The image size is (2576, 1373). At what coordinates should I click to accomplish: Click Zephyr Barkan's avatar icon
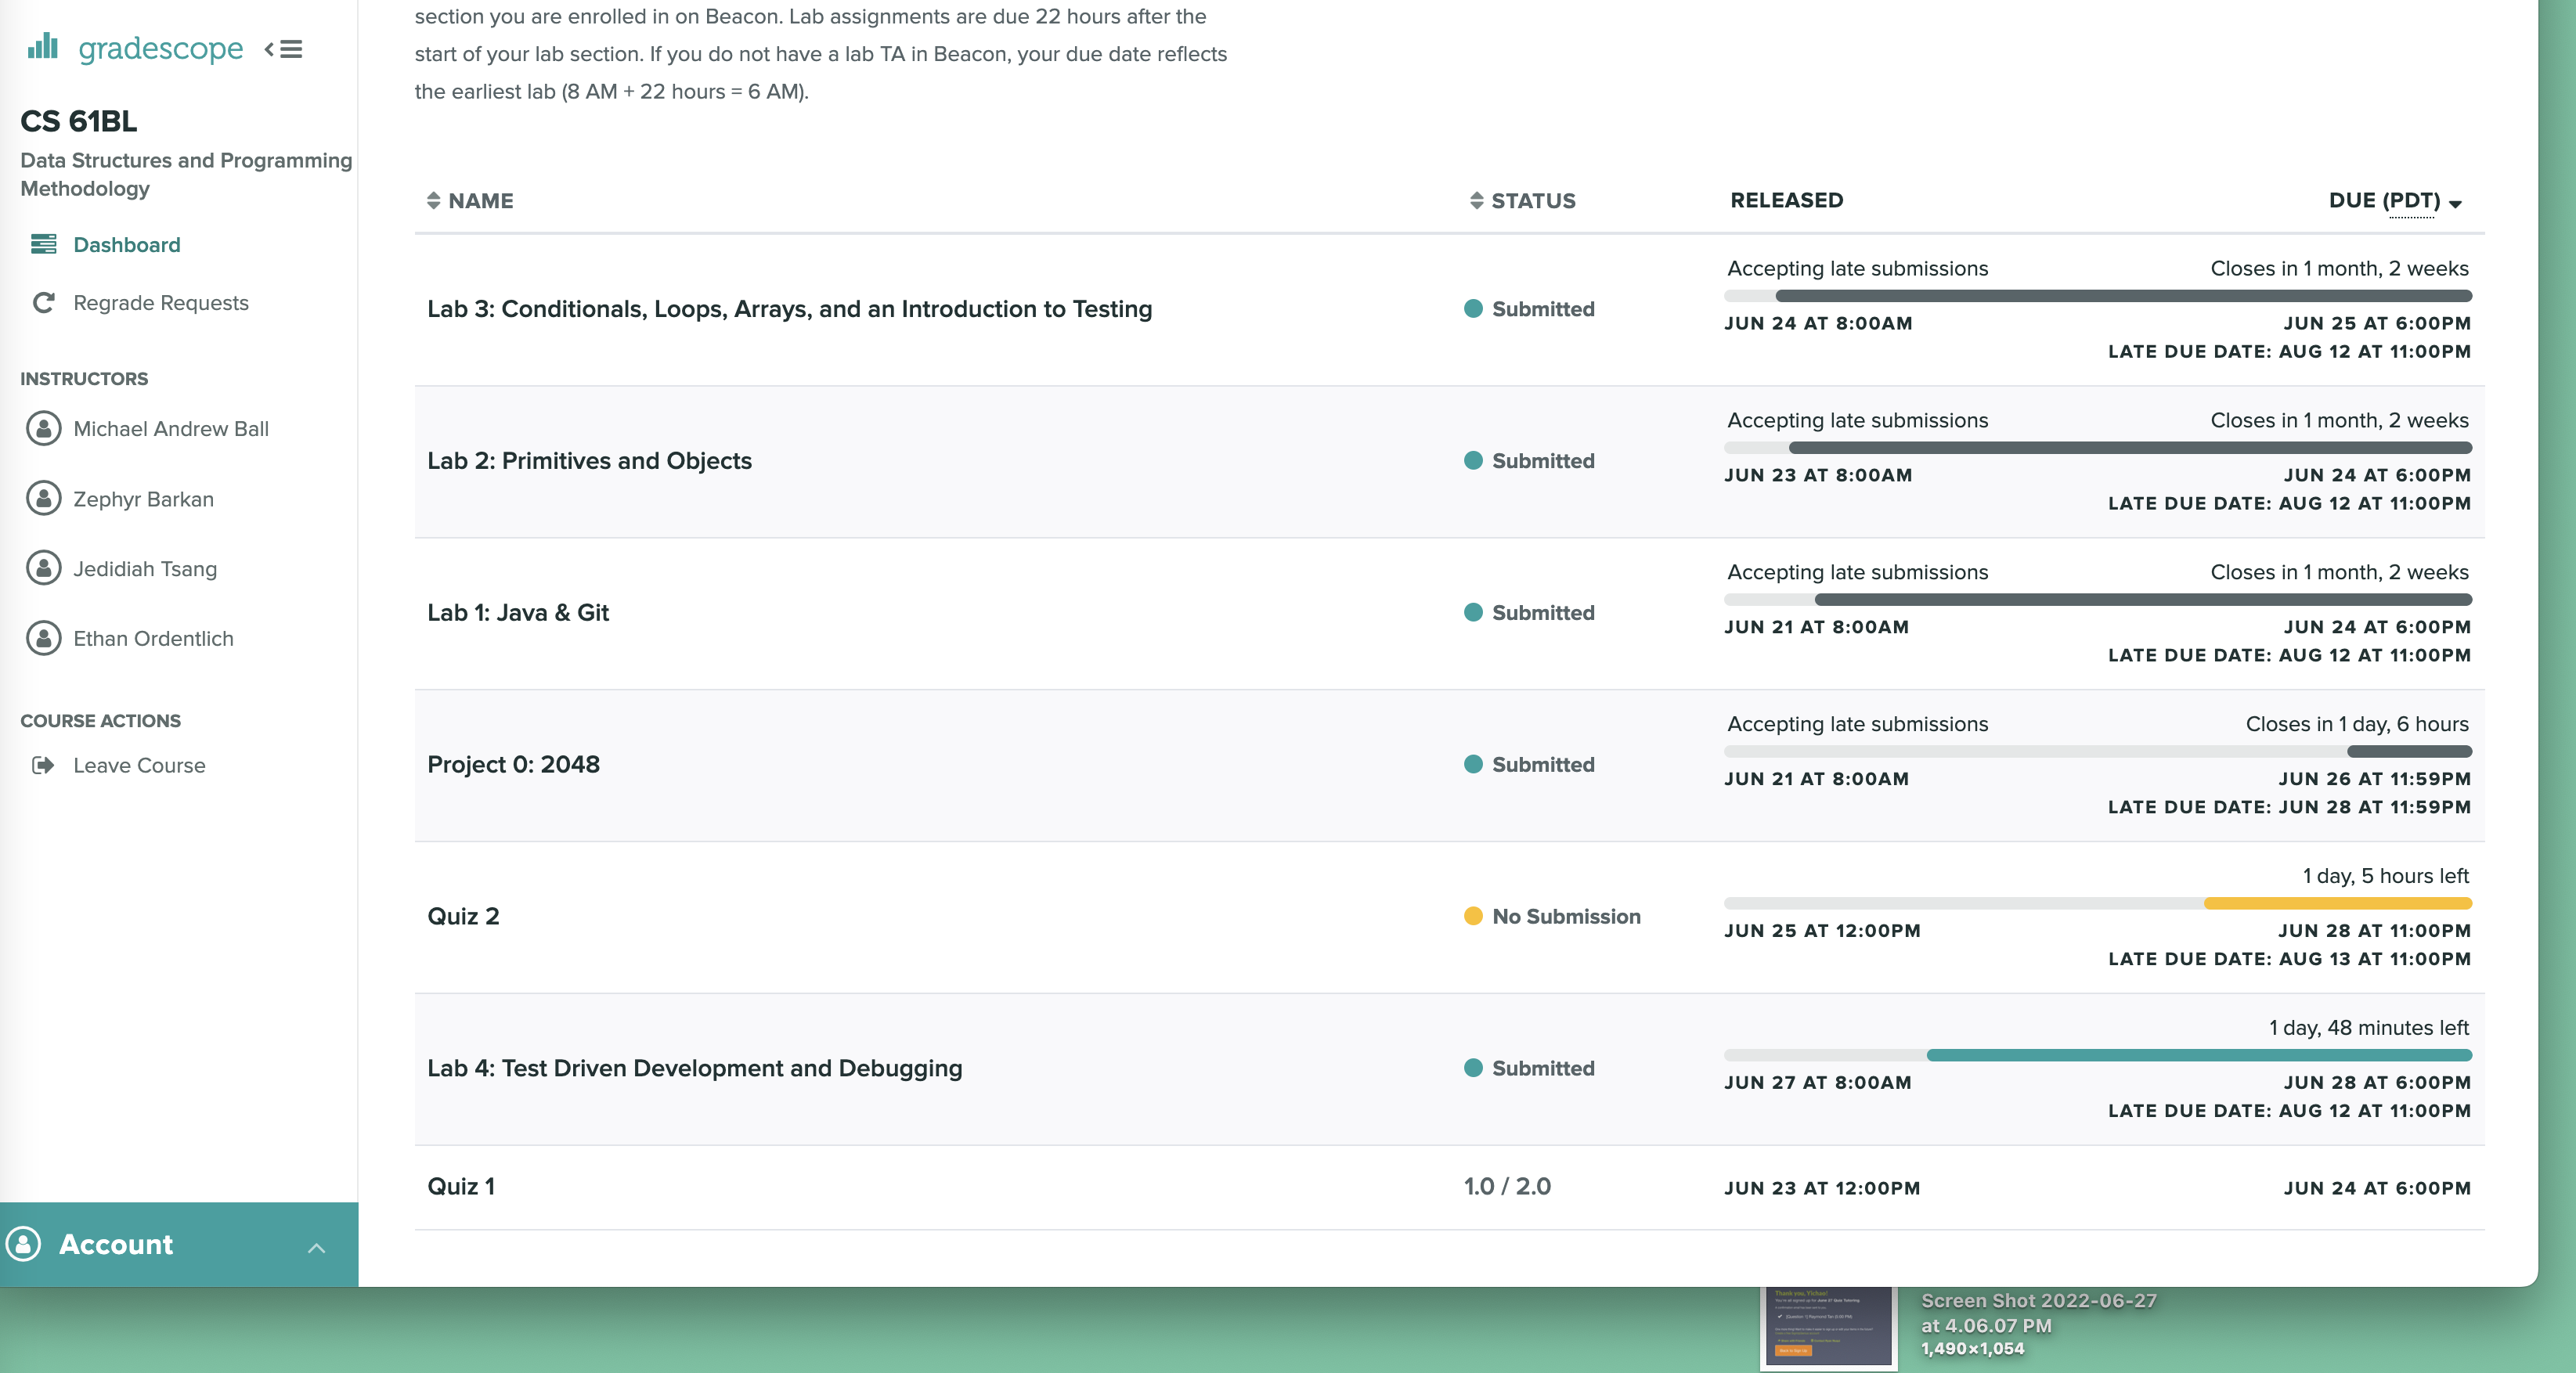43,498
